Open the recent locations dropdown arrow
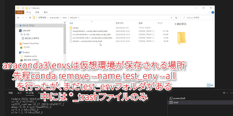Viewport: 233px width, 116px height. (x=27, y=17)
